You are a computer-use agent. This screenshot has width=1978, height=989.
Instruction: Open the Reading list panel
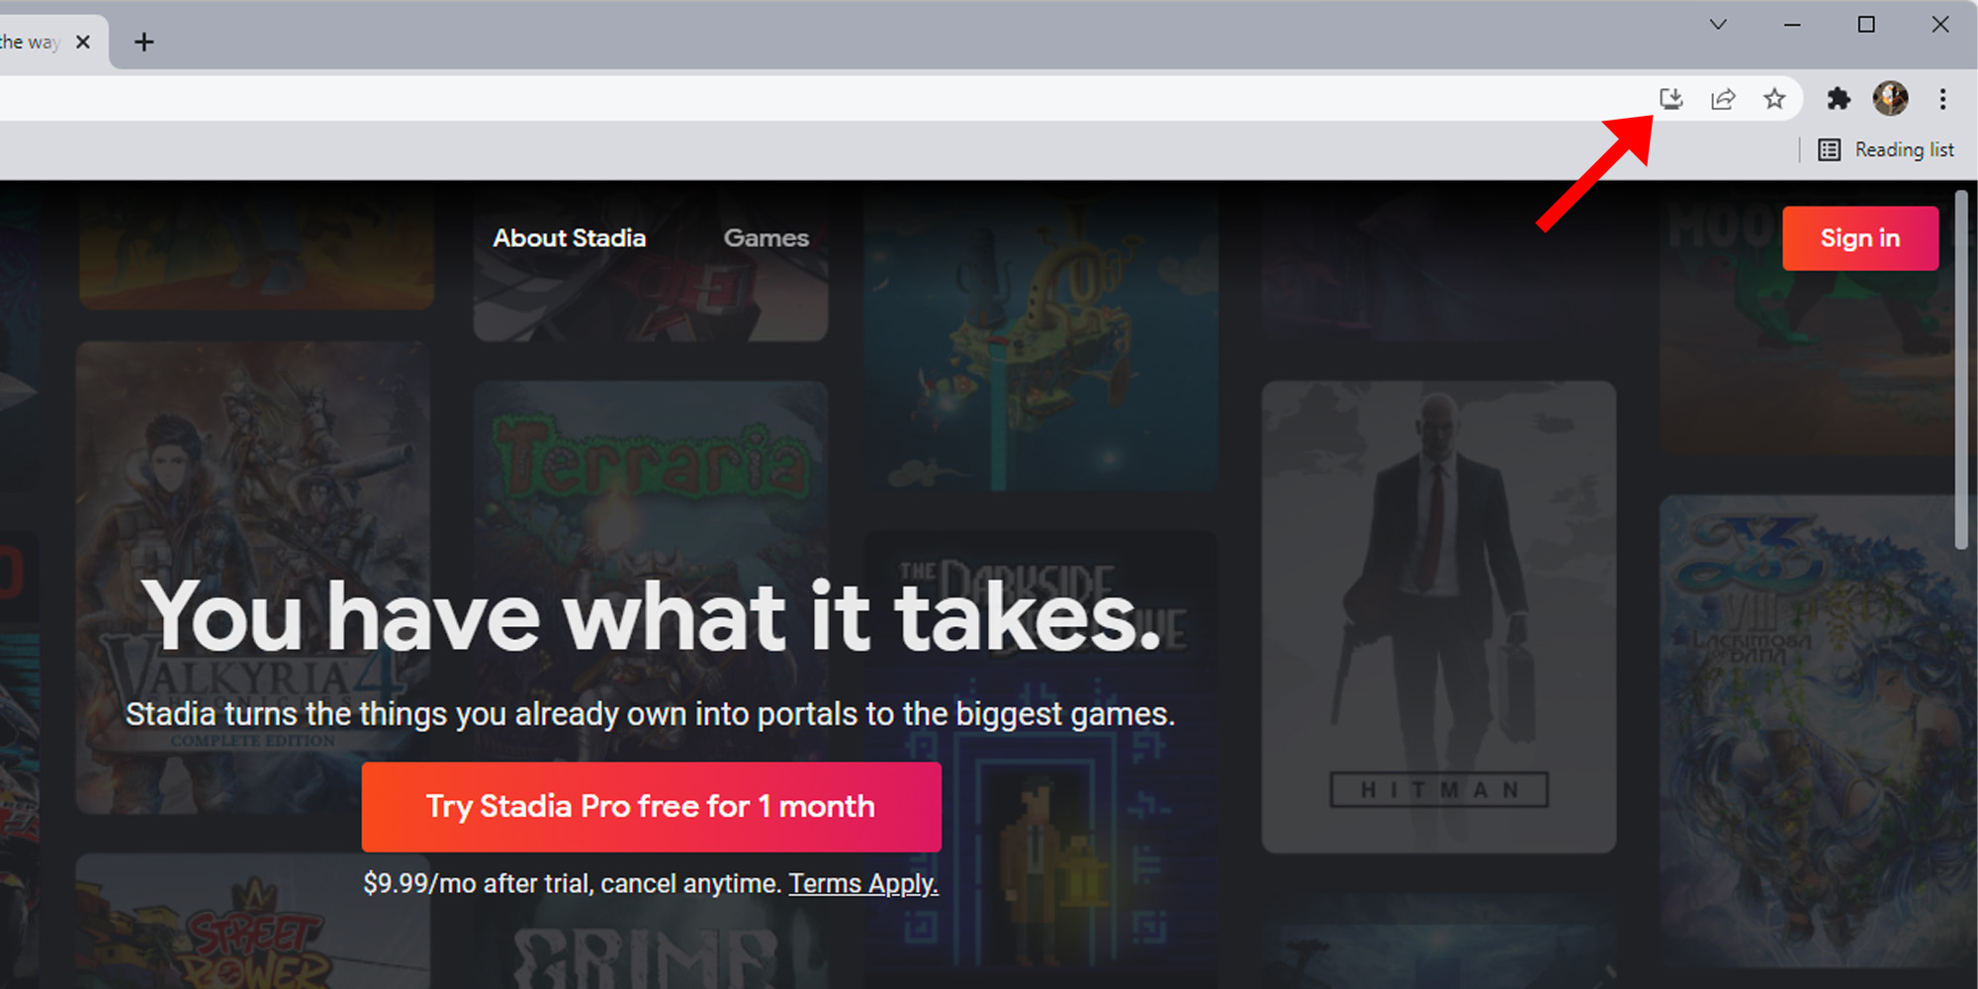(1887, 150)
